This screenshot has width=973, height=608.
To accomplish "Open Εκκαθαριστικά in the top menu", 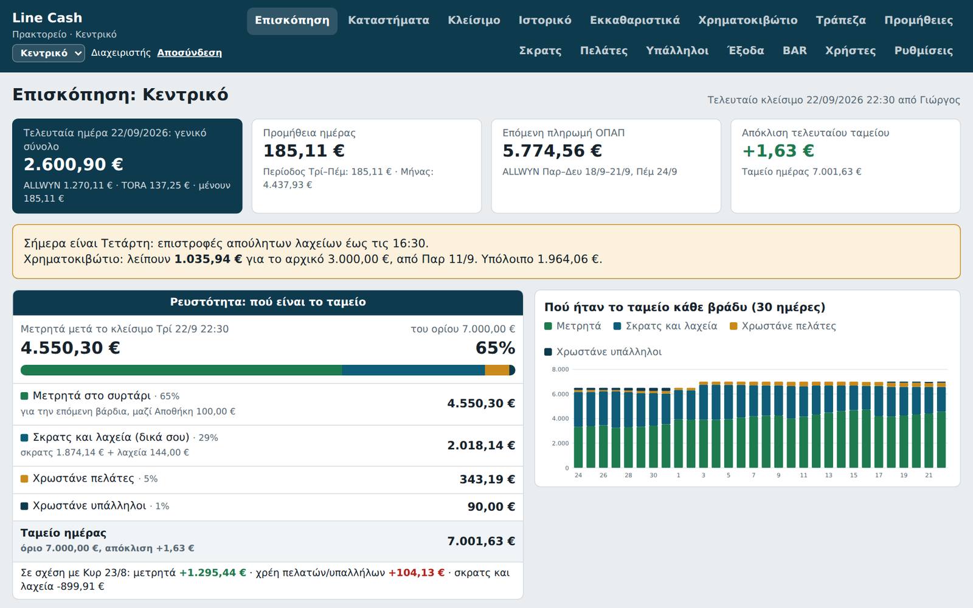I will coord(635,21).
